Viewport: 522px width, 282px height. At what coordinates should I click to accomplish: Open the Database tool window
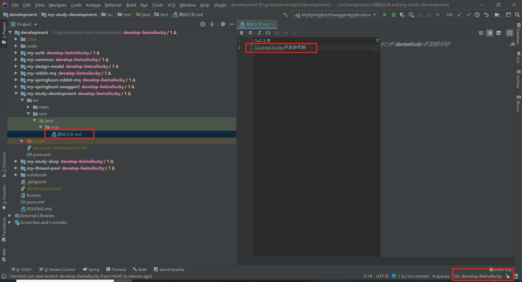(518, 34)
